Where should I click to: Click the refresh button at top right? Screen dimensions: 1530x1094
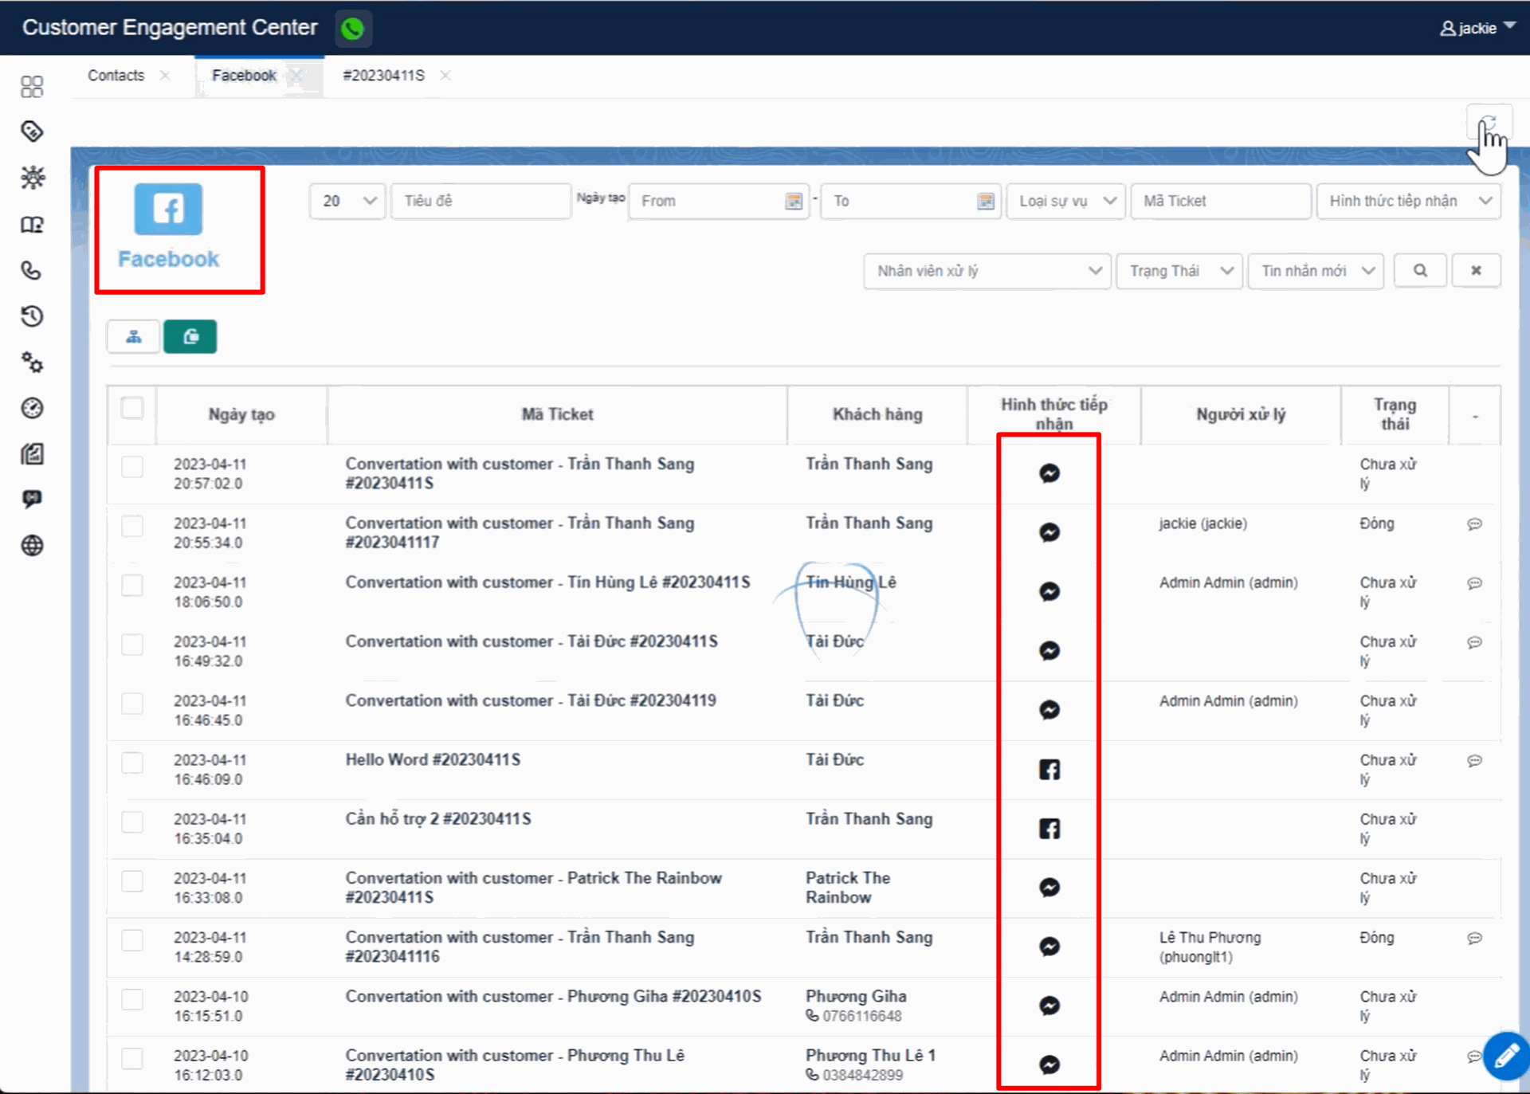pos(1489,124)
